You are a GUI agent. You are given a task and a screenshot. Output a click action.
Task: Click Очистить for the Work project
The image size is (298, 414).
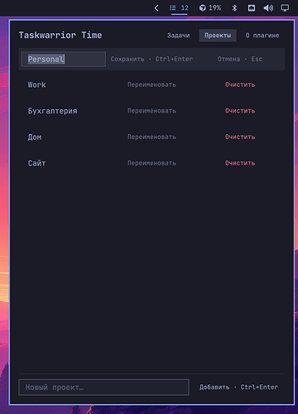pyautogui.click(x=240, y=84)
